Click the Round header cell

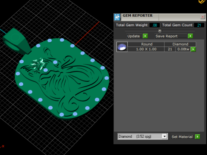coord(146,44)
